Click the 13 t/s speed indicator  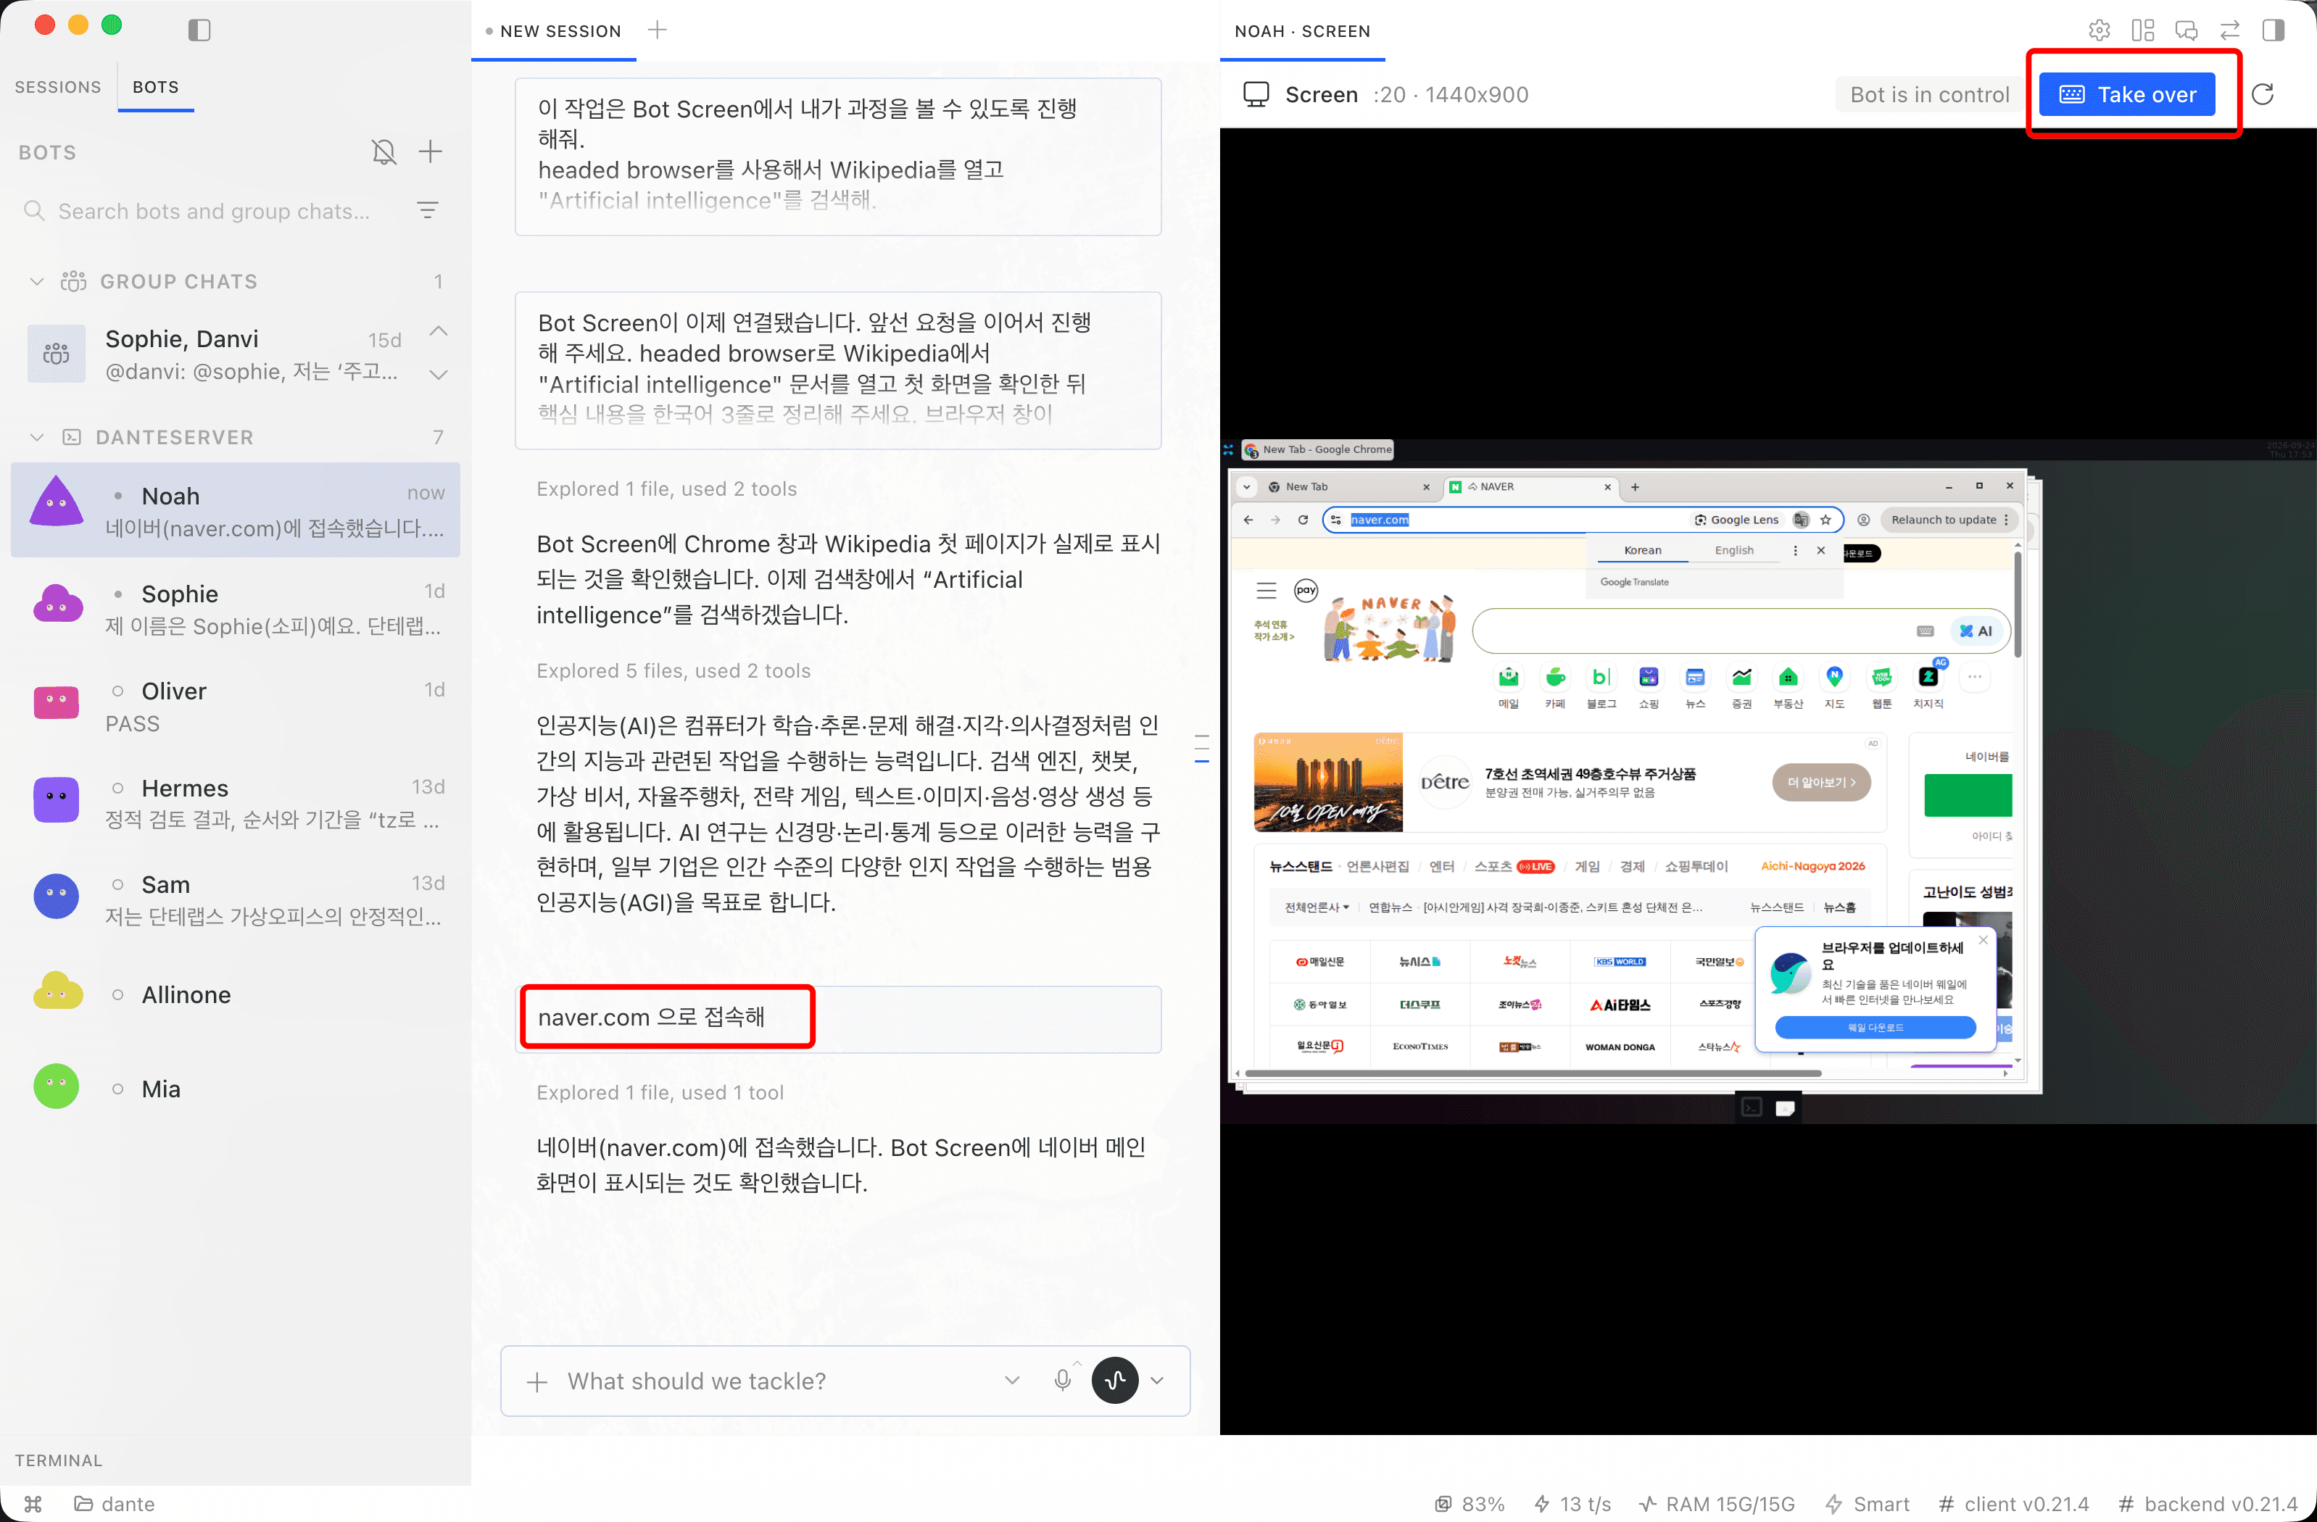[x=1572, y=1503]
